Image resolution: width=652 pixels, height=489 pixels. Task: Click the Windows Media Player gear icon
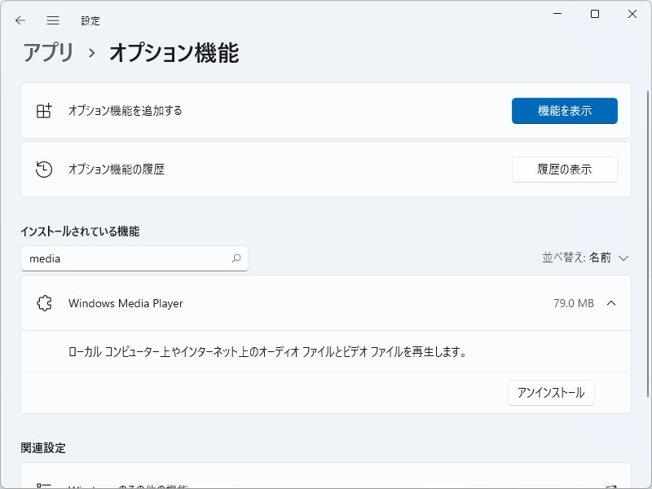[45, 302]
